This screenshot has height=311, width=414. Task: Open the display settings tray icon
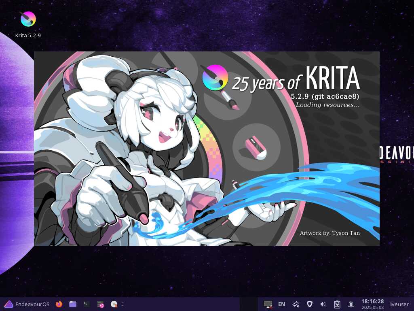point(268,304)
